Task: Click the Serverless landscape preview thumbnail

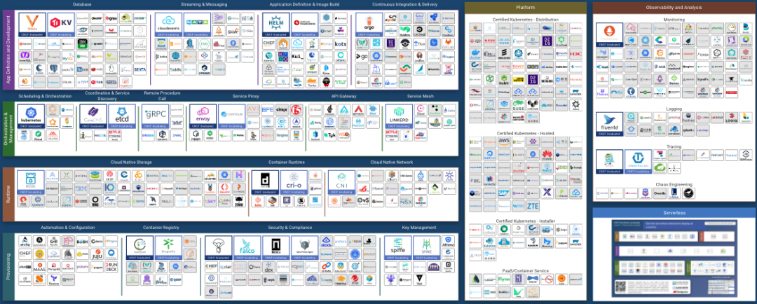Action: 674,260
